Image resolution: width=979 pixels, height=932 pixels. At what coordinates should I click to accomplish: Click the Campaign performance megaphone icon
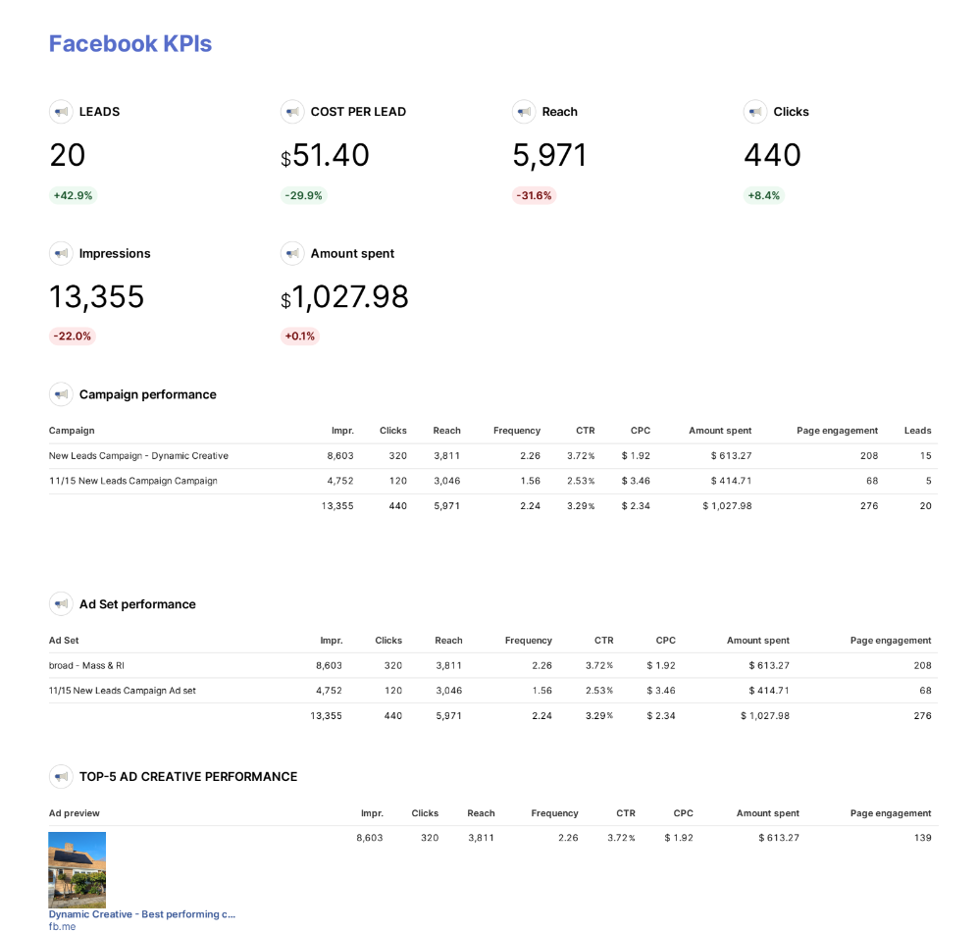61,394
